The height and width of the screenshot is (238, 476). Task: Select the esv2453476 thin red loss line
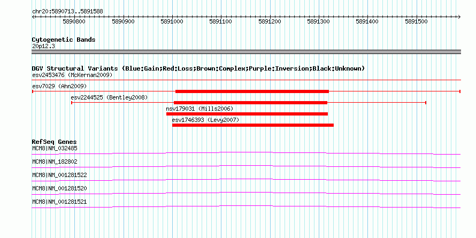pos(246,80)
